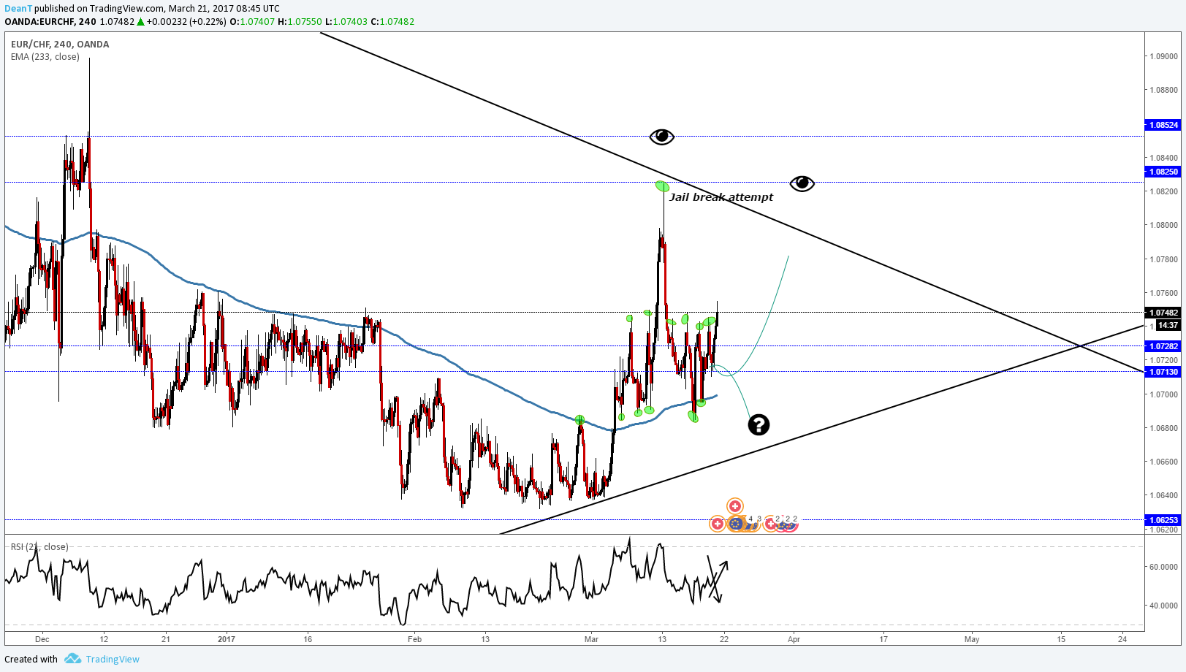Click the green up arrow beside price change

tap(141, 22)
